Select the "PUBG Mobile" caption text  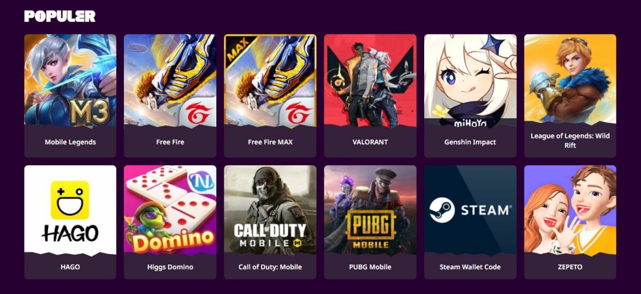(370, 267)
